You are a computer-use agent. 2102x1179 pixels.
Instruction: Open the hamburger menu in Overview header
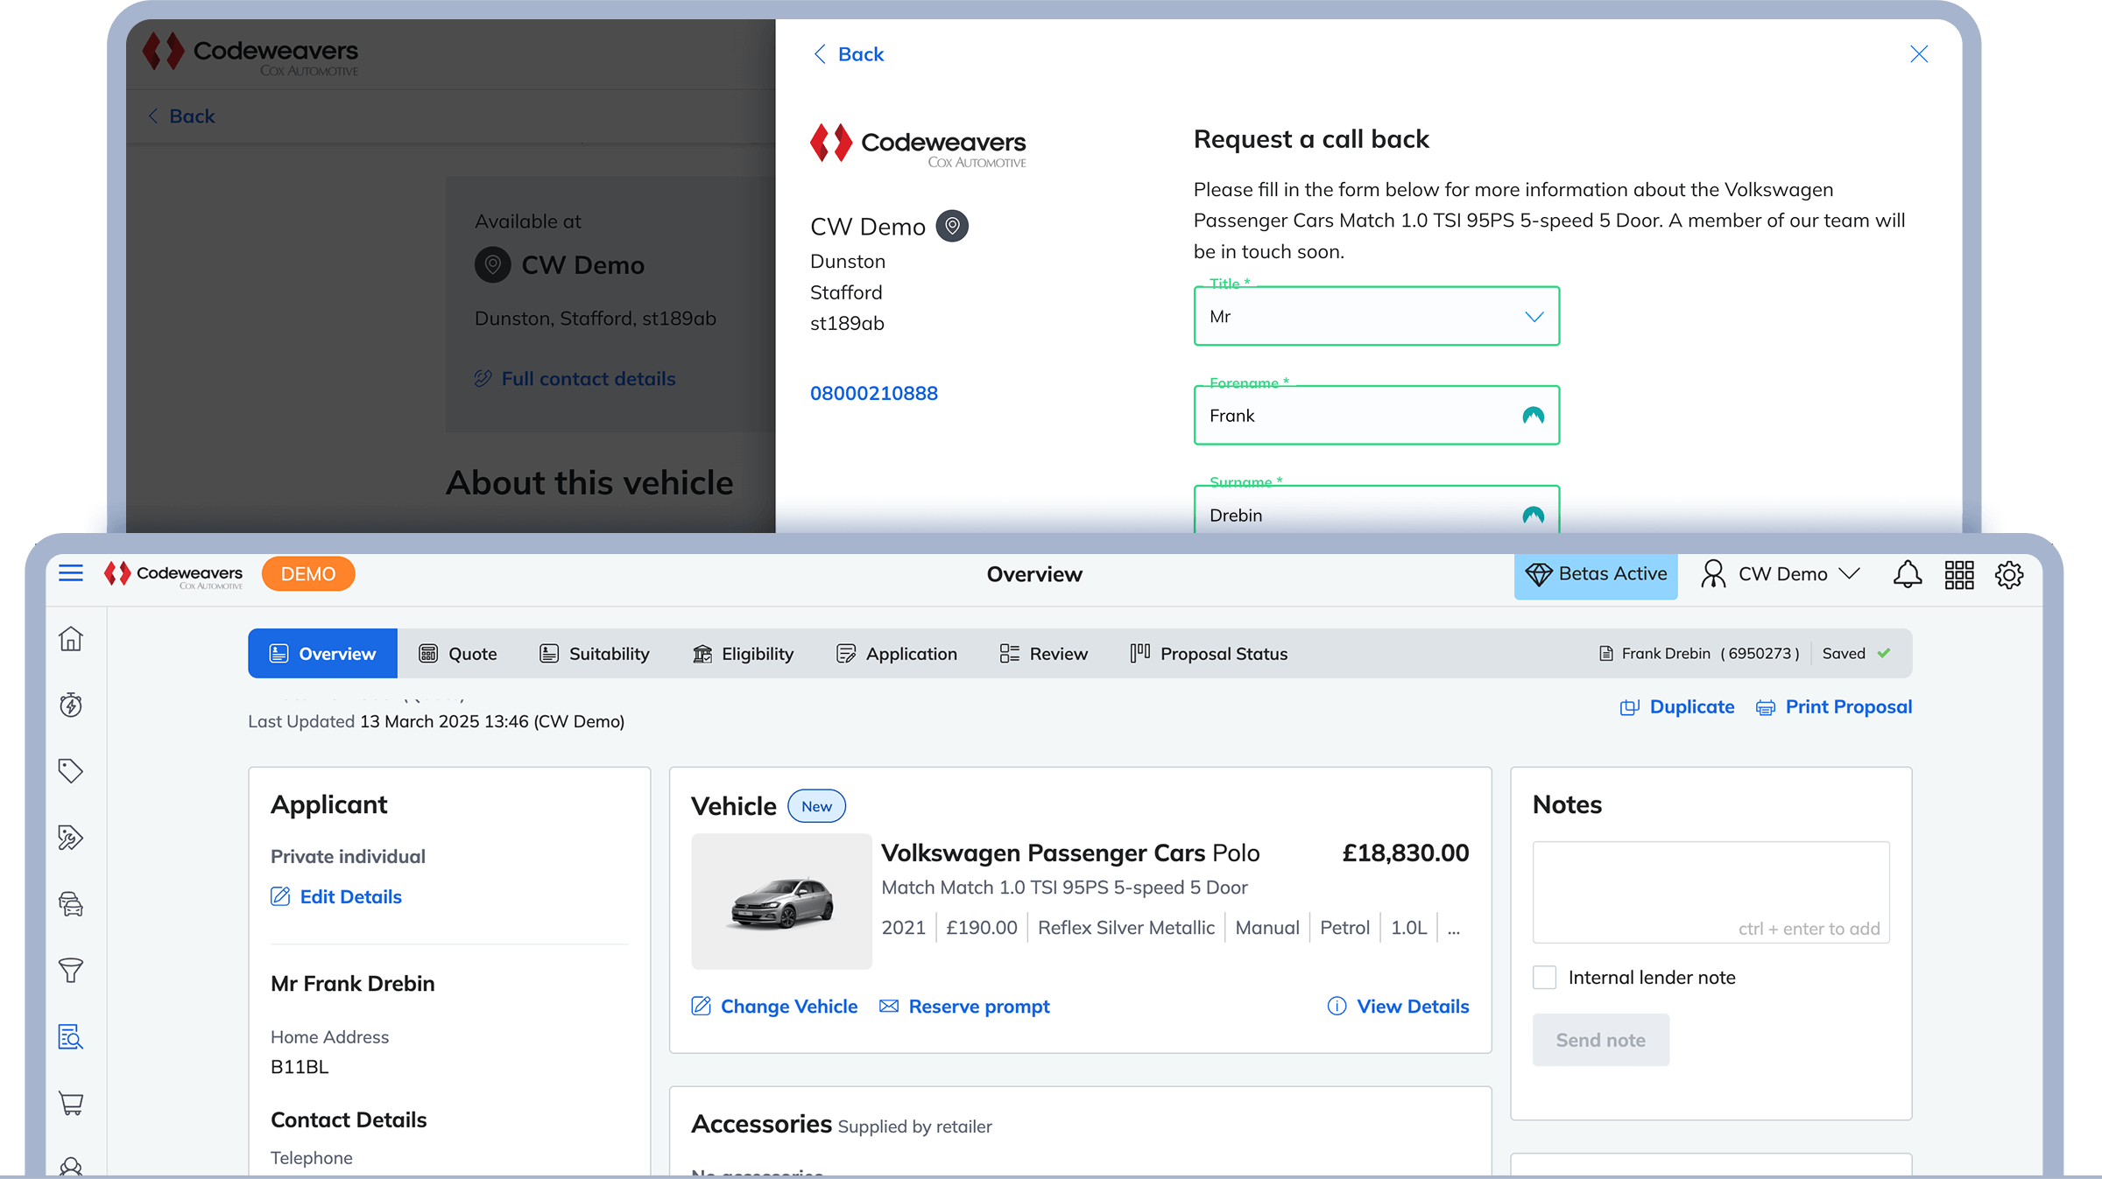[x=71, y=573]
